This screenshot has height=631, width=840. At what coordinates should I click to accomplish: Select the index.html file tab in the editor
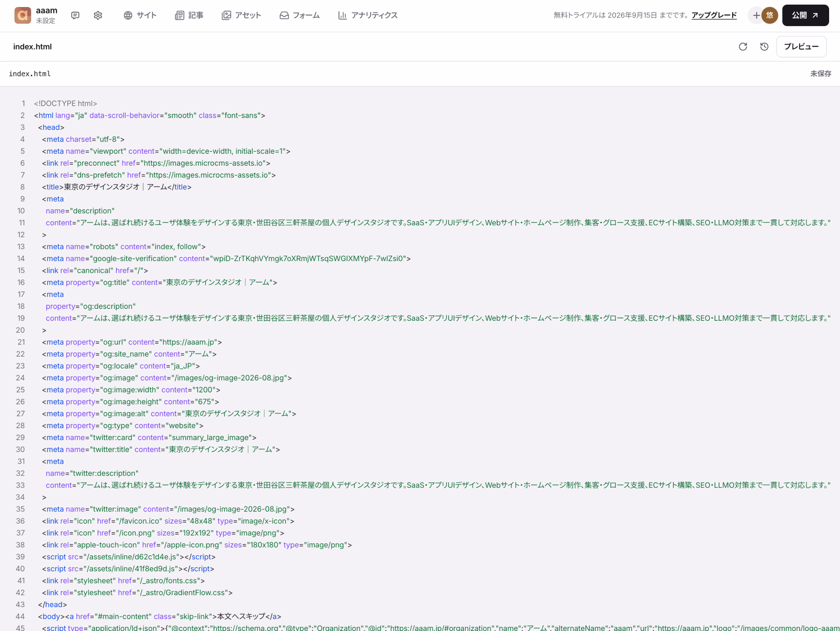[29, 74]
